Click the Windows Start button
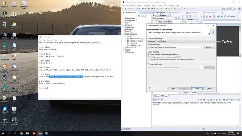The image size is (242, 136). tap(3, 133)
